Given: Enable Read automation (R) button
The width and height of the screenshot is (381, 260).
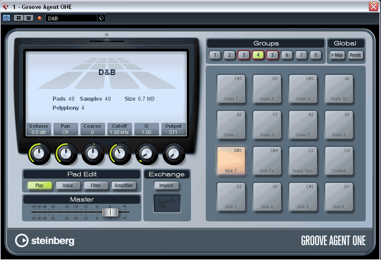Looking at the screenshot, I should (18, 18).
